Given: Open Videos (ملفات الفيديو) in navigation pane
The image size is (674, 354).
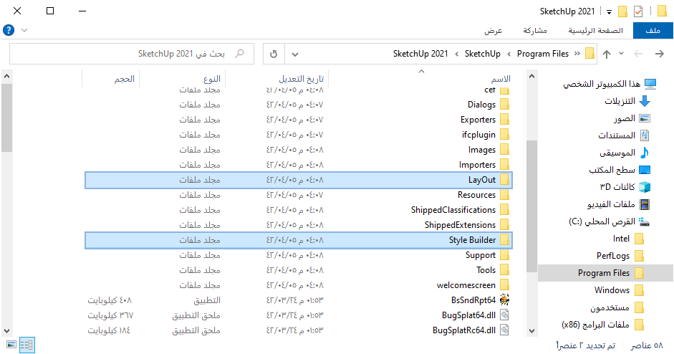Looking at the screenshot, I should (x=619, y=204).
